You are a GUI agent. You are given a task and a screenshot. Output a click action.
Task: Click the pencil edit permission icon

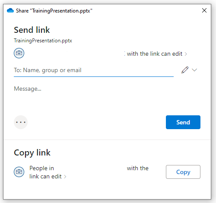pos(185,70)
